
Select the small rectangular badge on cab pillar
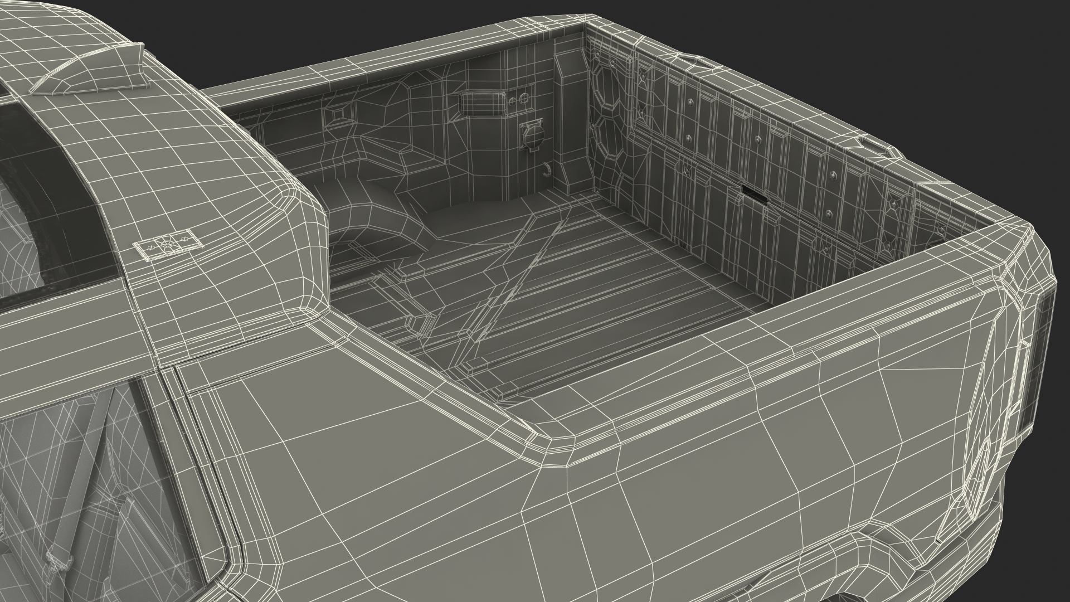[x=167, y=244]
